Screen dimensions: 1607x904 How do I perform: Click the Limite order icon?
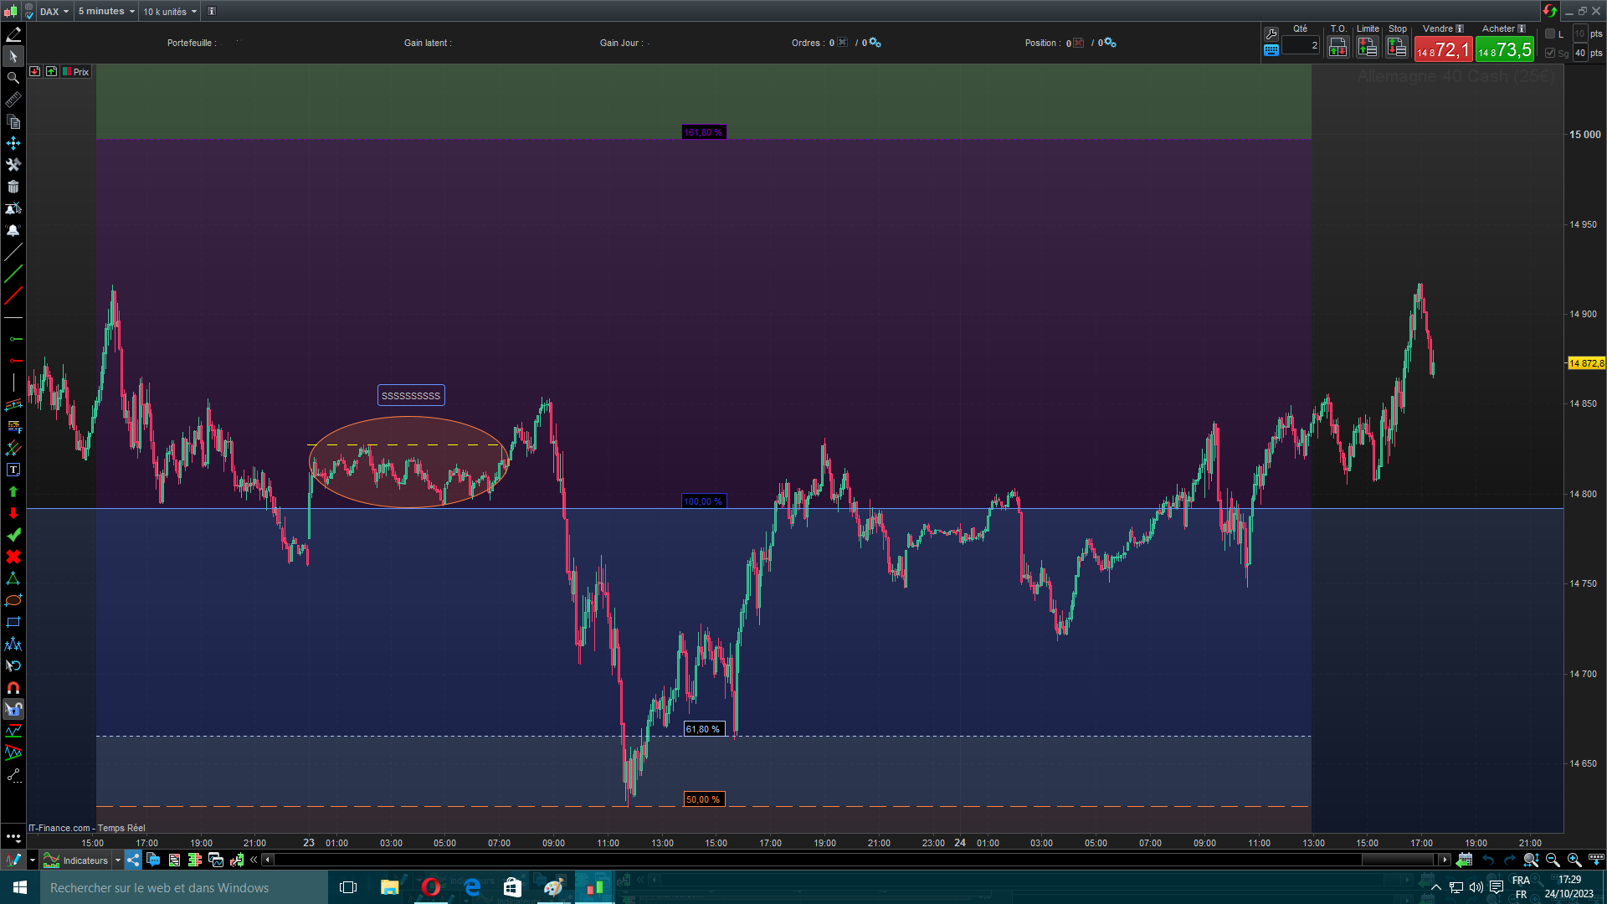click(1368, 48)
